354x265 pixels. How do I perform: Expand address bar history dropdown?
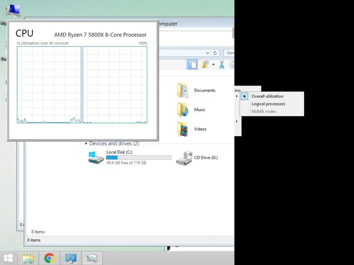pyautogui.click(x=207, y=53)
